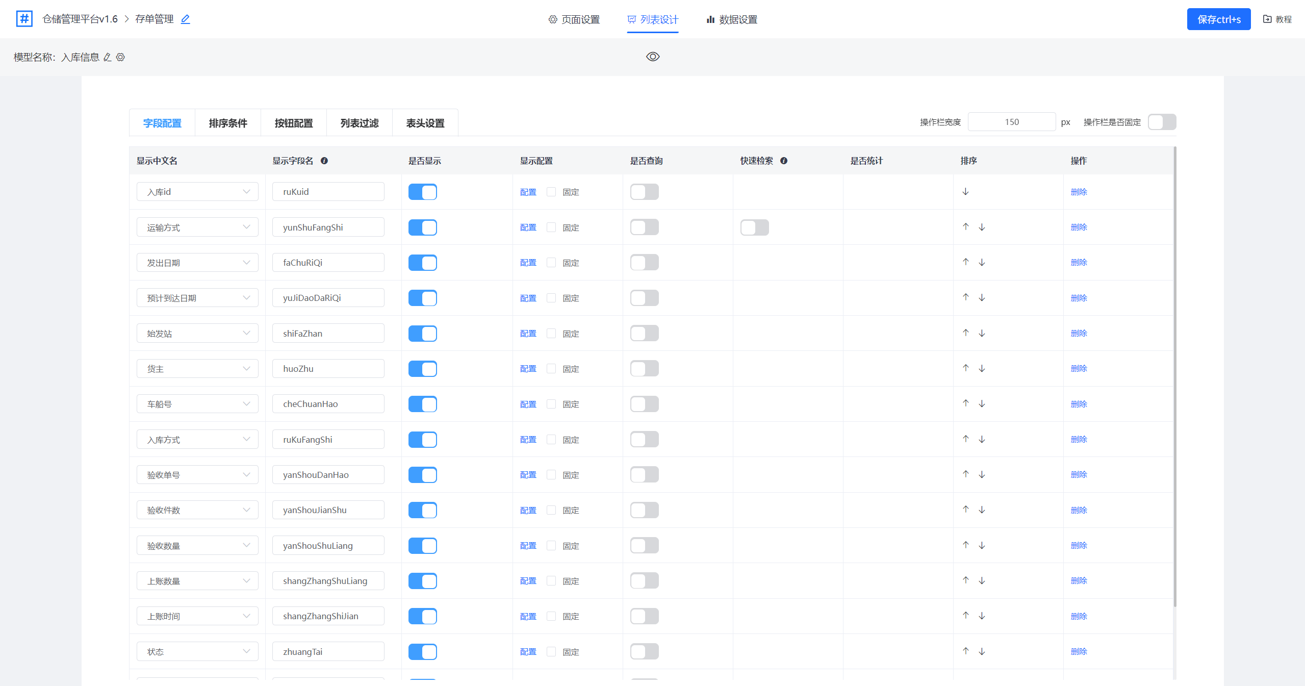
Task: Switch to 数据设置 tab
Action: coord(732,19)
